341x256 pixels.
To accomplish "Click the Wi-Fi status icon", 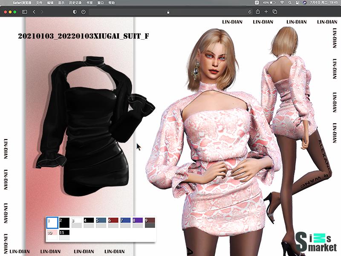I will 282,3.
